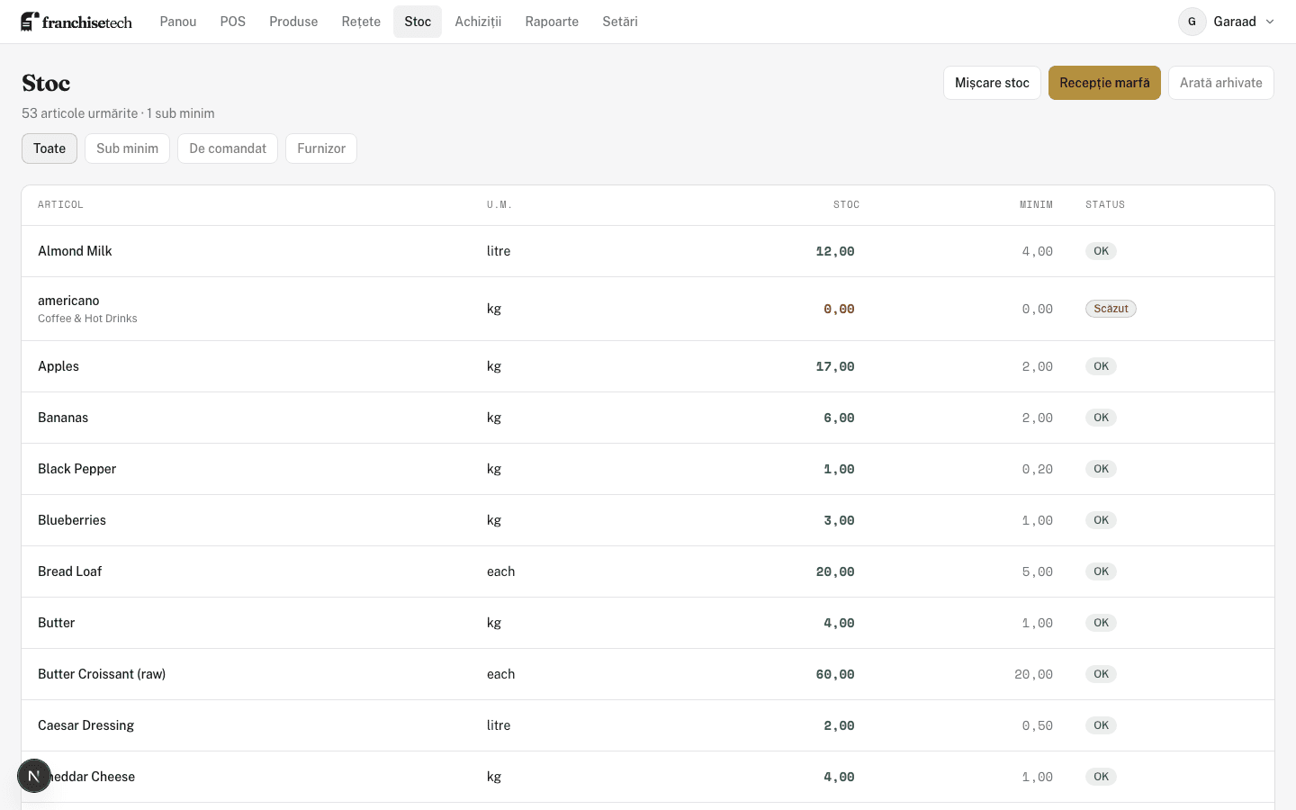Click the 17,00 stock value for Apples
Screen dimensions: 1296x810
click(835, 366)
